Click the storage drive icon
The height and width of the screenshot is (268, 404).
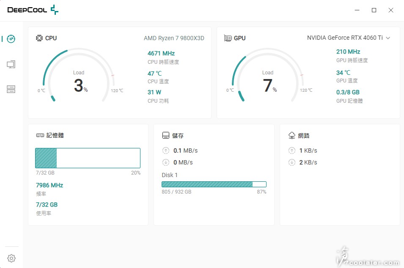point(166,135)
